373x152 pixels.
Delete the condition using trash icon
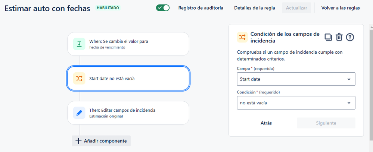pos(339,37)
